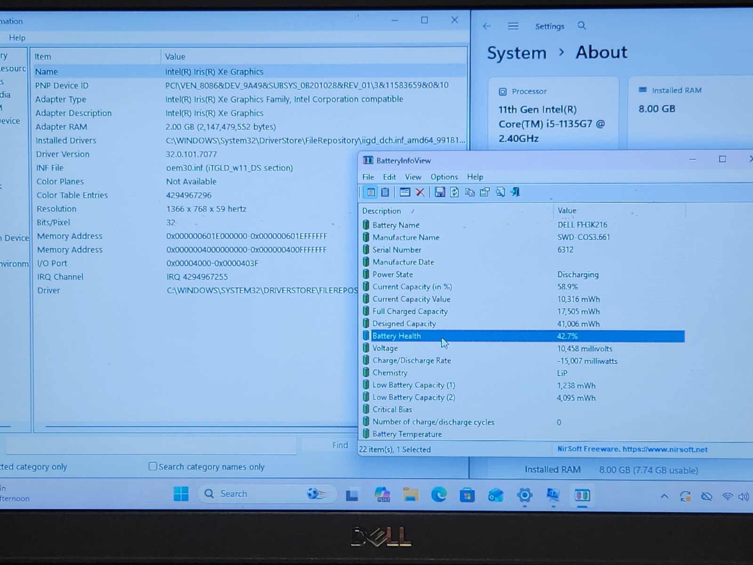The height and width of the screenshot is (565, 753).
Task: Select the Power State row
Action: (522, 274)
